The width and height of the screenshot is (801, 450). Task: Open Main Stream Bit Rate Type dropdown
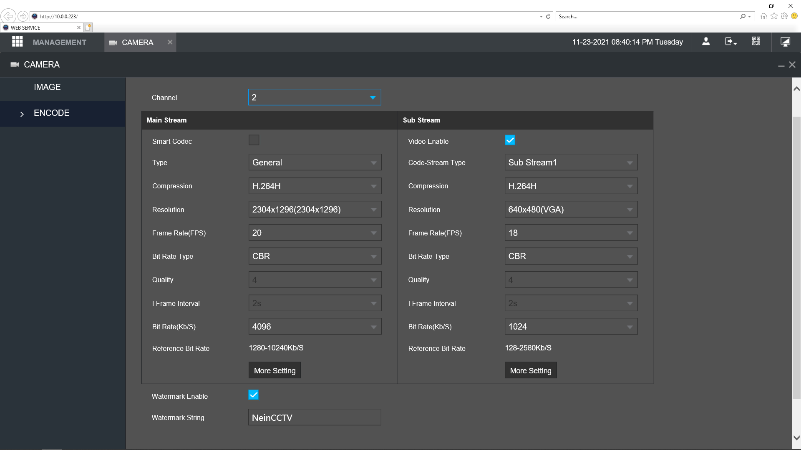[x=315, y=256]
